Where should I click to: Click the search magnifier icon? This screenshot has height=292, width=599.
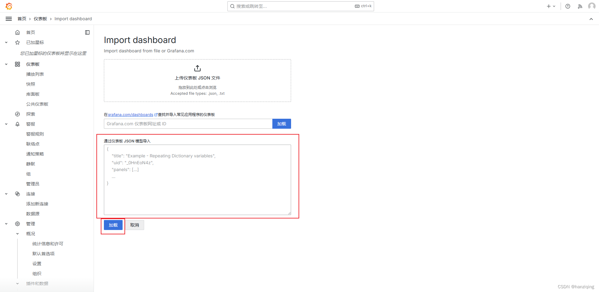click(232, 6)
